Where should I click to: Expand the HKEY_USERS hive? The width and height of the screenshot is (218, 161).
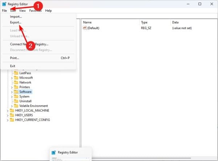pyautogui.click(x=8, y=116)
